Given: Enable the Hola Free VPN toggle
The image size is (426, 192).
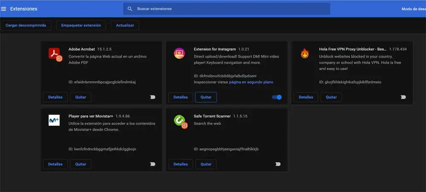Looking at the screenshot, I should tap(403, 97).
